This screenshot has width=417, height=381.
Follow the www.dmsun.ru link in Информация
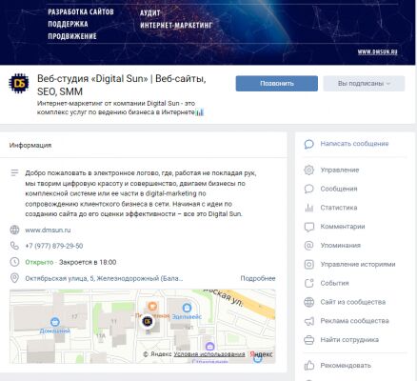pyautogui.click(x=48, y=230)
